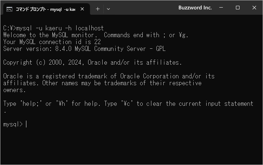Click the word owners. in the terminal
The height and width of the screenshot is (165, 263).
coord(14,90)
